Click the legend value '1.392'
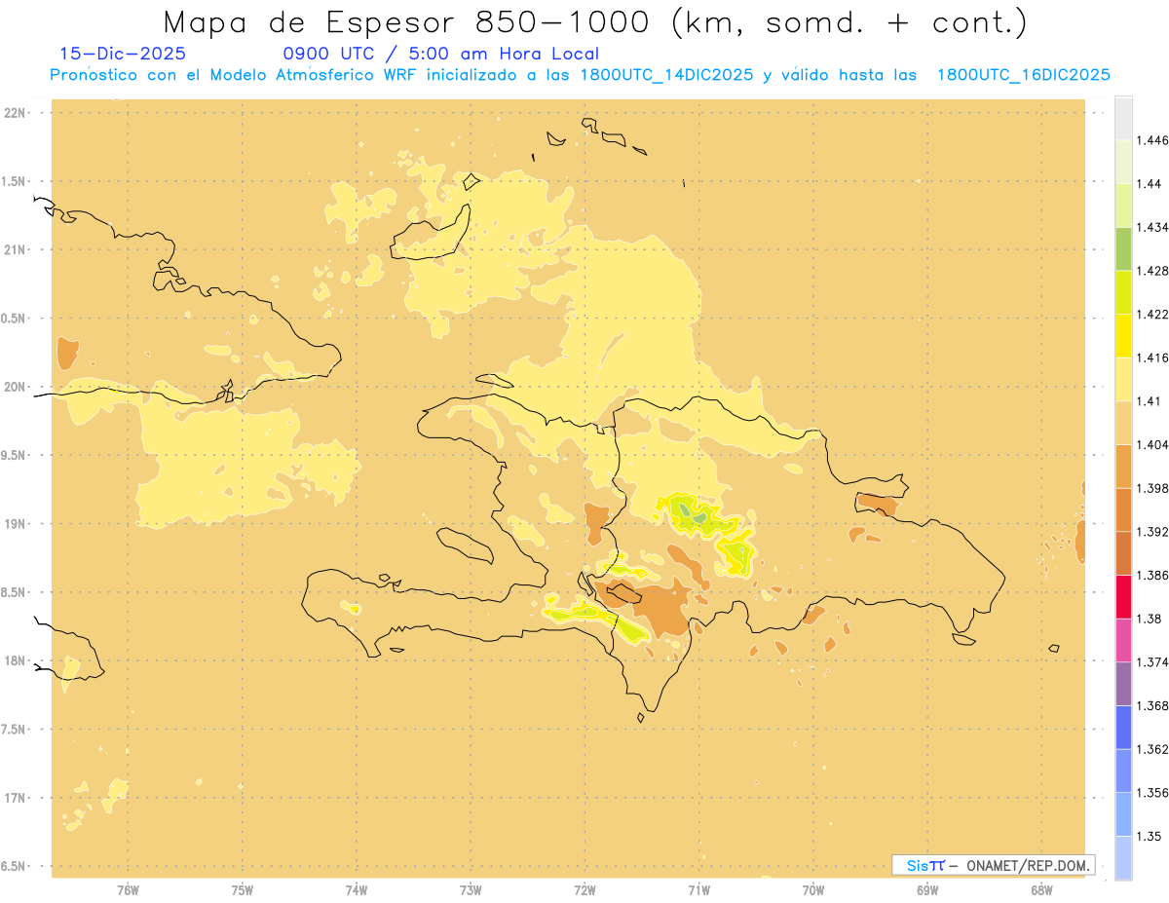Viewport: 1169px width, 903px height. pyautogui.click(x=1154, y=532)
